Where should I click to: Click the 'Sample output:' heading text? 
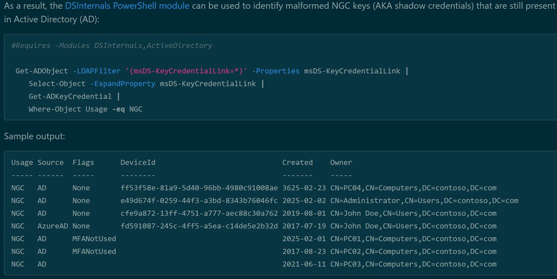click(x=35, y=137)
